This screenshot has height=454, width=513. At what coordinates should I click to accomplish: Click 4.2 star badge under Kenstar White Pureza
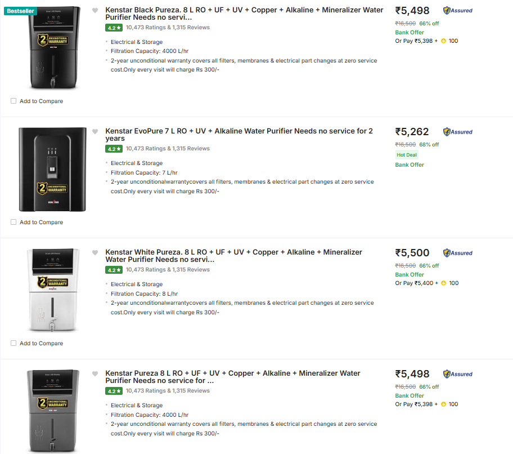coord(114,270)
